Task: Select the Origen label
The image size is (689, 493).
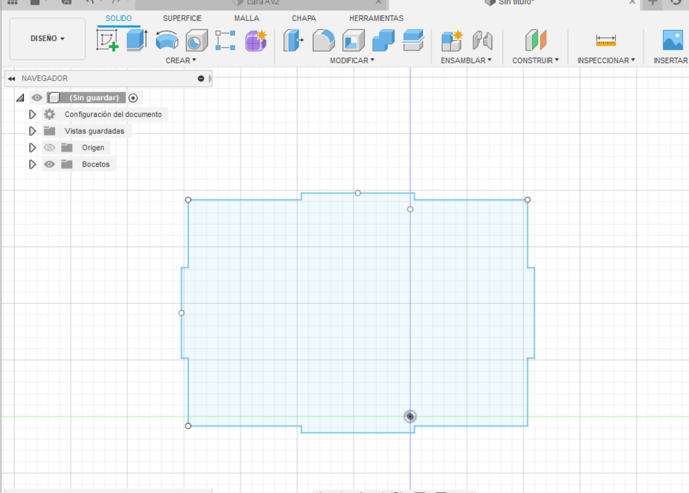Action: 93,148
